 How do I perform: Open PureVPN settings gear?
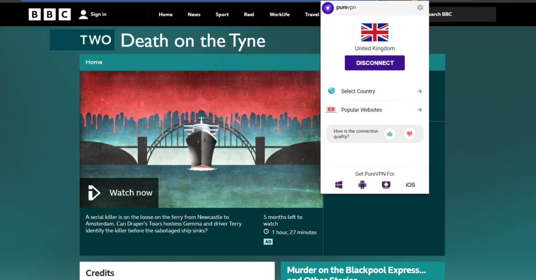[x=420, y=7]
